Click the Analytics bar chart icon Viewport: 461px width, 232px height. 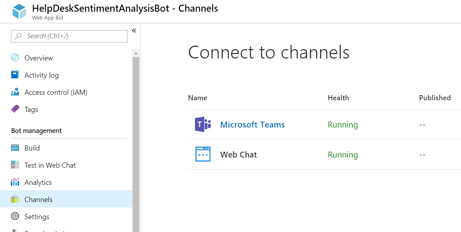tap(15, 182)
